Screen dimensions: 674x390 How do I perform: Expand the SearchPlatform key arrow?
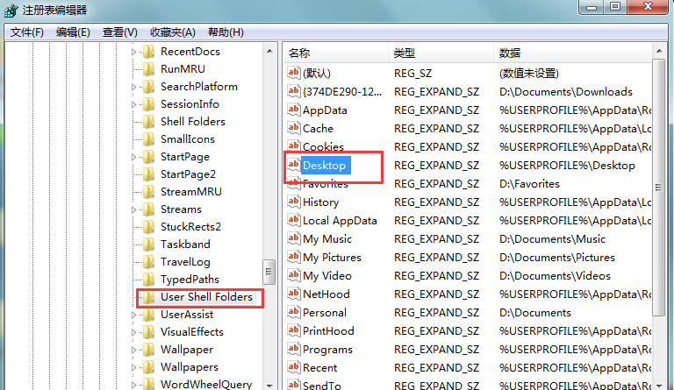[133, 87]
